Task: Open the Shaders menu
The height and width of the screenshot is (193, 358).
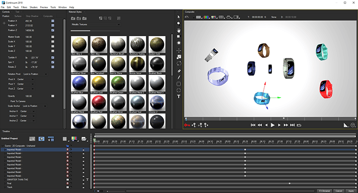Action: coord(34,7)
